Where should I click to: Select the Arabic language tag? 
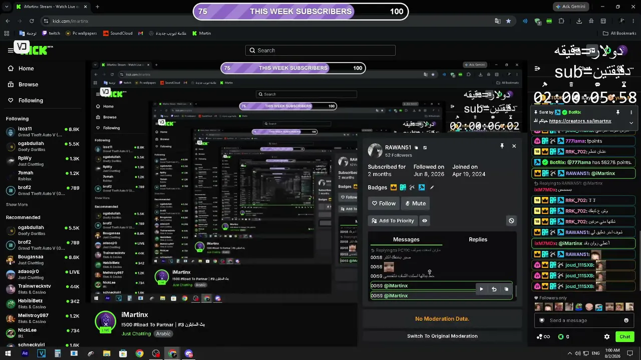coord(163,333)
